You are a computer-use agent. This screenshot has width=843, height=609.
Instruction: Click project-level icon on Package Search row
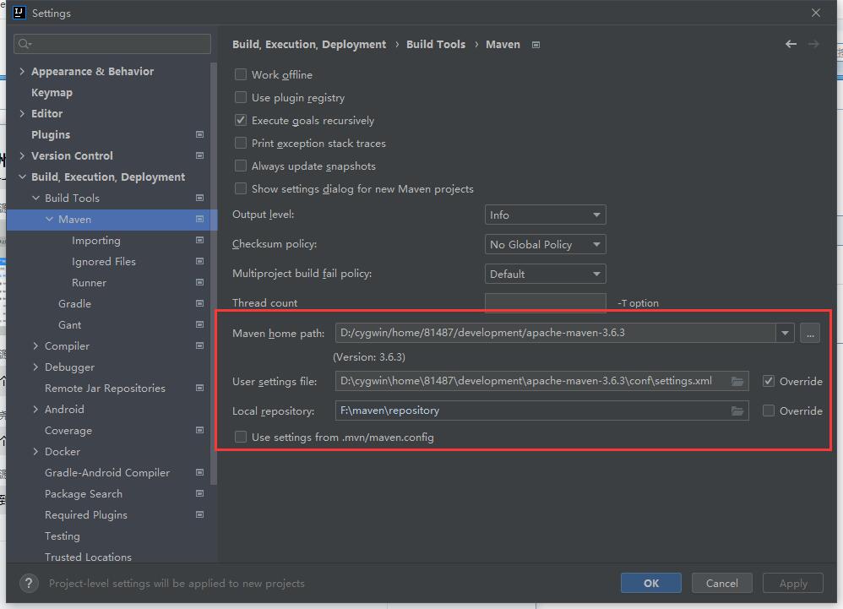(x=199, y=493)
